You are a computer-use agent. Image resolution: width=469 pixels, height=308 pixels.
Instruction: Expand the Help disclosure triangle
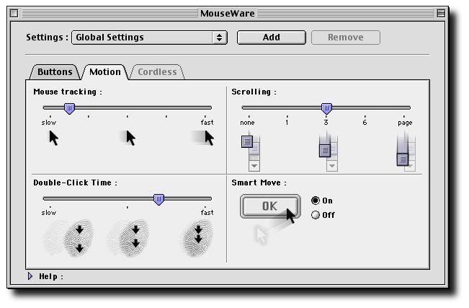(30, 276)
